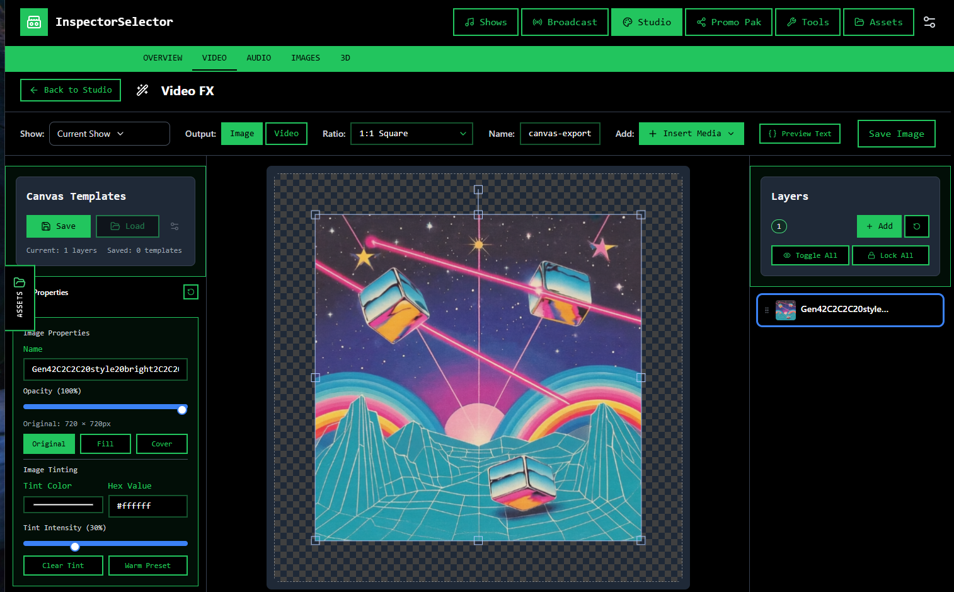Reset properties with the refresh icon
This screenshot has width=954, height=592.
pos(191,292)
